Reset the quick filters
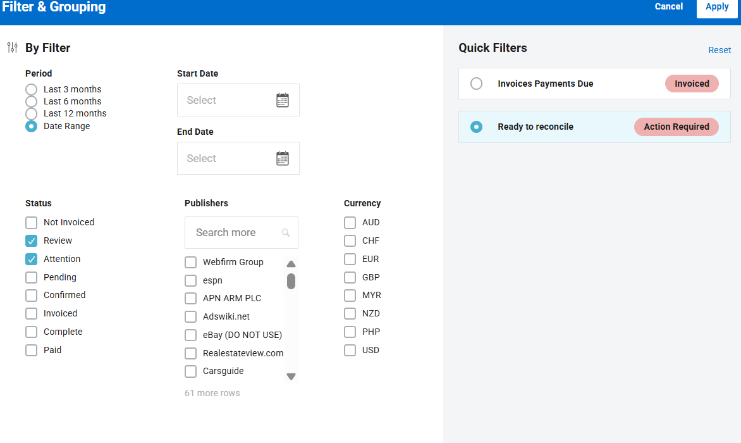The height and width of the screenshot is (443, 741). pyautogui.click(x=720, y=50)
